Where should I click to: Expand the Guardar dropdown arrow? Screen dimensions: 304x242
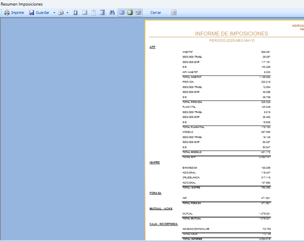click(x=54, y=12)
